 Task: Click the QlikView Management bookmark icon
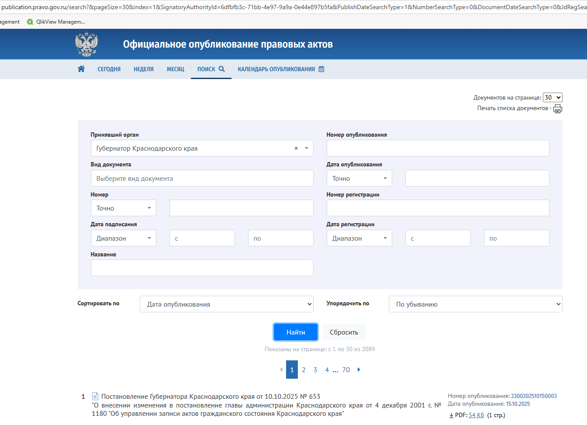[30, 22]
